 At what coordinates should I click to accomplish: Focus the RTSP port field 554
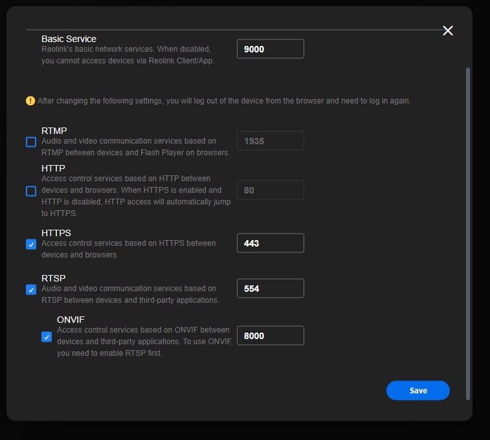(270, 289)
